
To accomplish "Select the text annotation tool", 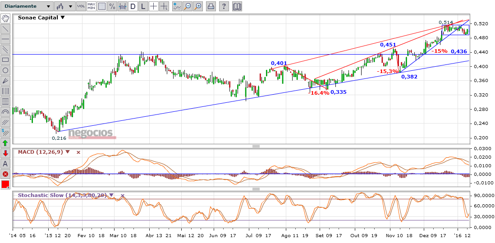I will [x=5, y=164].
